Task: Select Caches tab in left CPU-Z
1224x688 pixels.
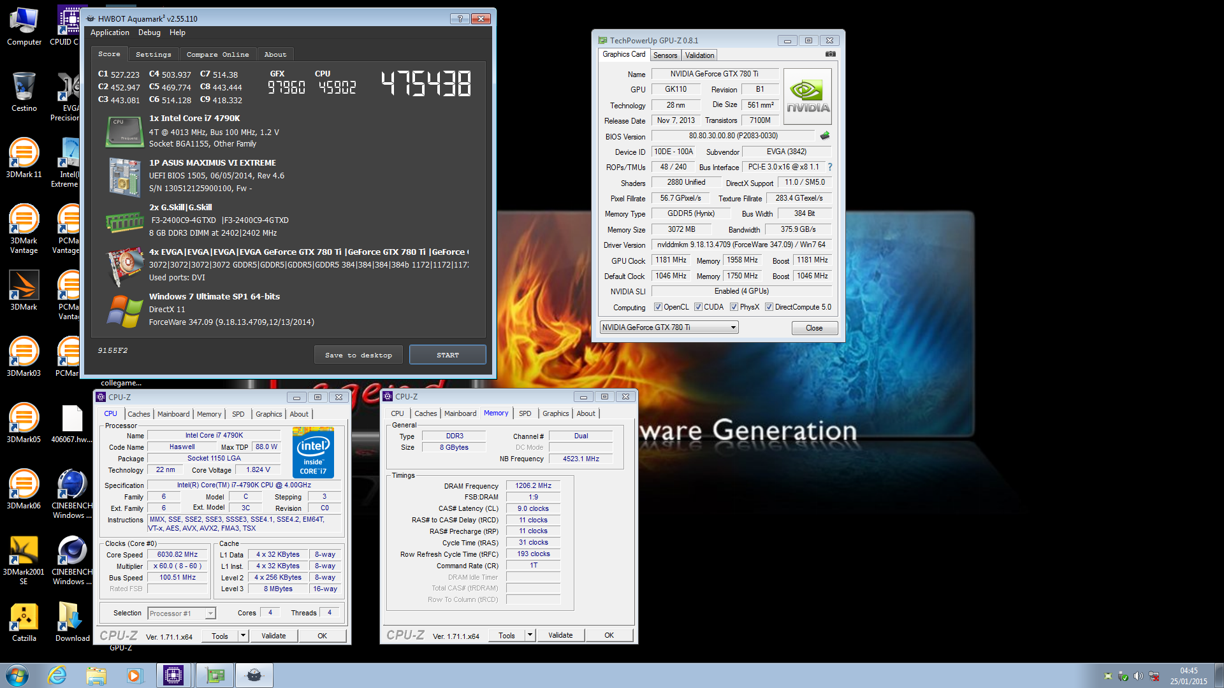Action: (x=138, y=414)
